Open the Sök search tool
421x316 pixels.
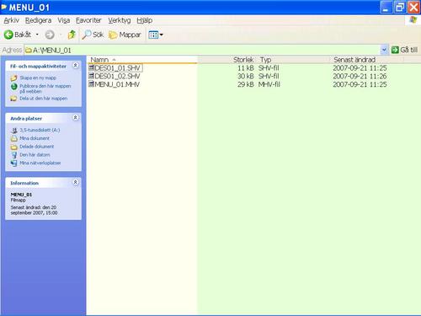[93, 35]
